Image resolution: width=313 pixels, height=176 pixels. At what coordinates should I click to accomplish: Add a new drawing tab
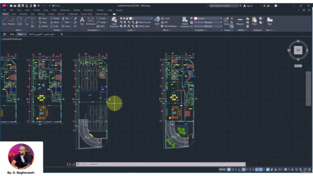62,34
